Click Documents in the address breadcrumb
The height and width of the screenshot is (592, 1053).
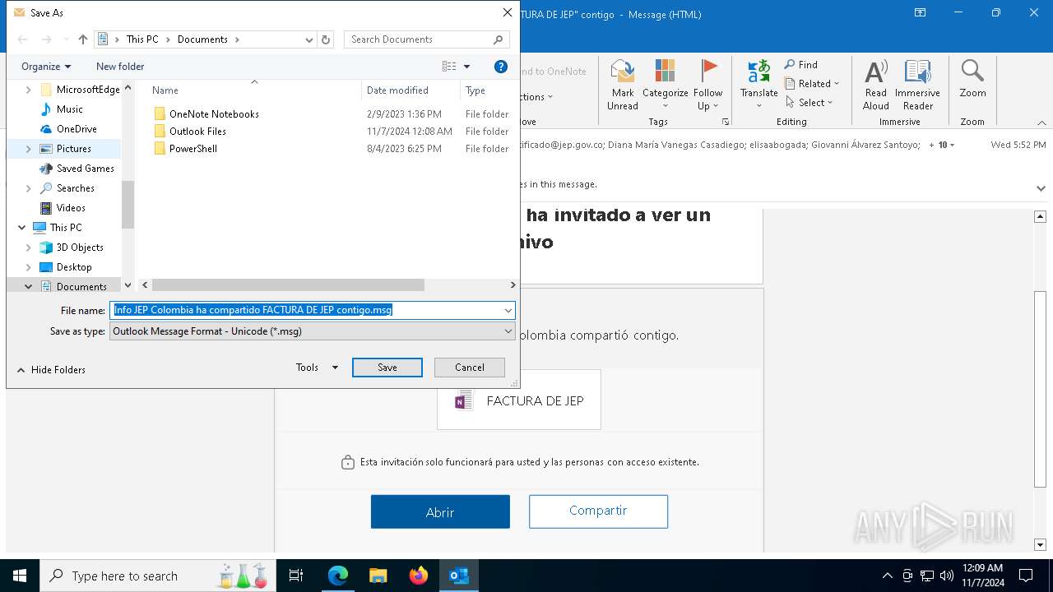[x=202, y=39]
